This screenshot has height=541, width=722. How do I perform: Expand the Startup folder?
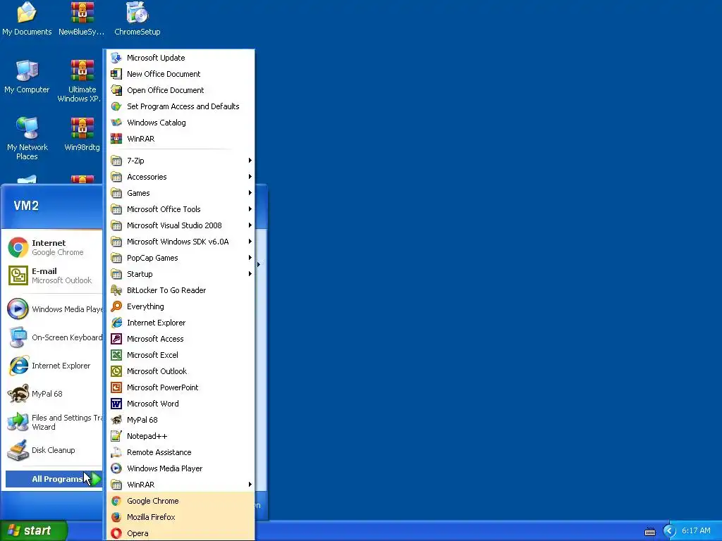click(x=180, y=274)
